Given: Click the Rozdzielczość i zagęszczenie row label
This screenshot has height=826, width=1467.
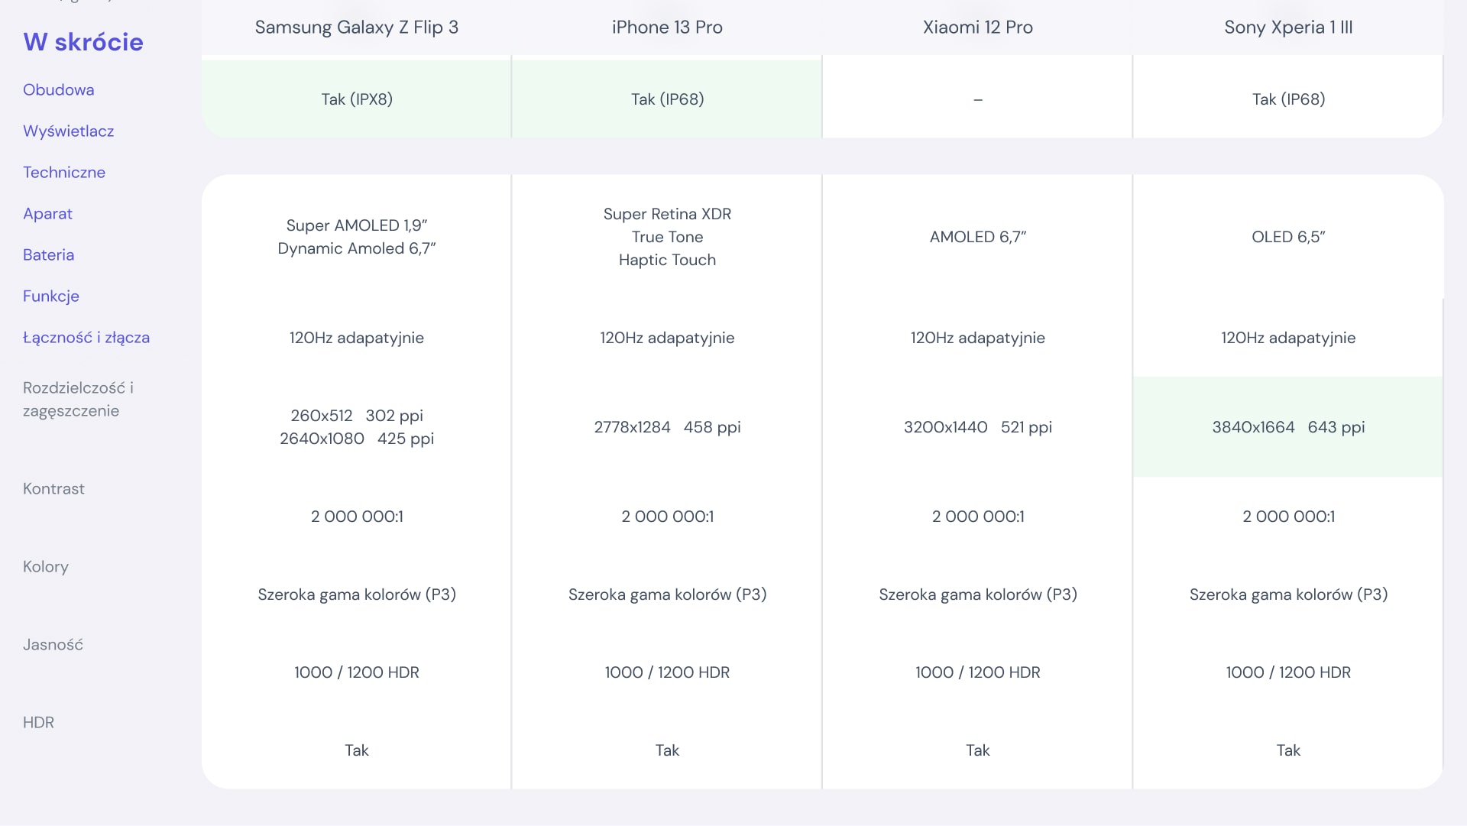Looking at the screenshot, I should (78, 399).
